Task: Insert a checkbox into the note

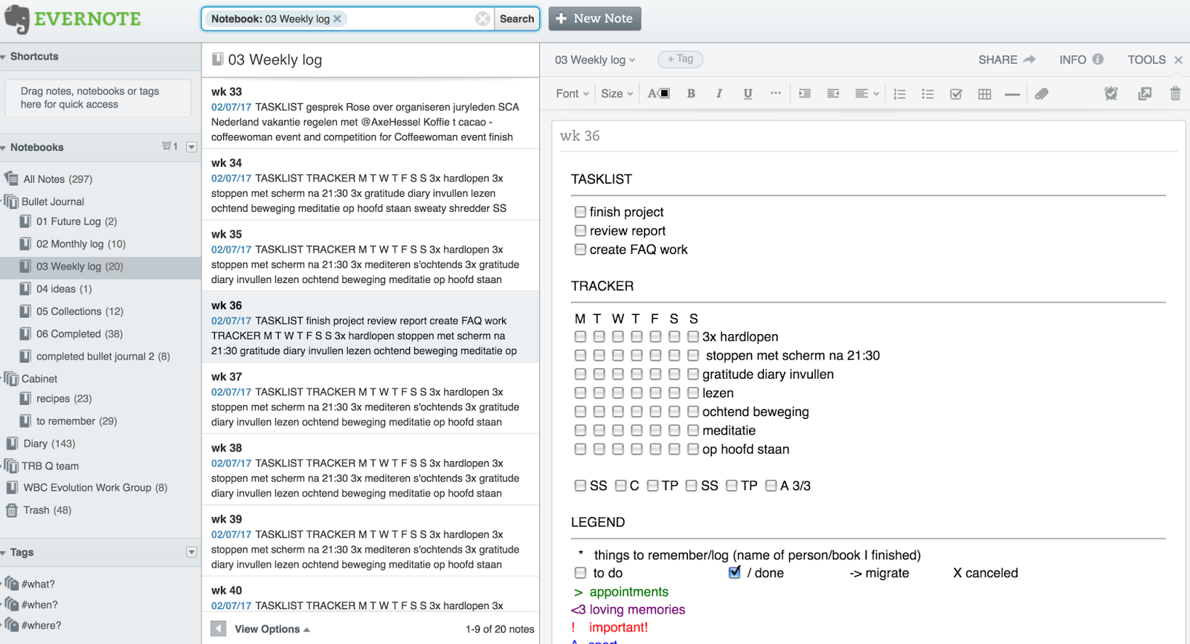Action: 956,94
